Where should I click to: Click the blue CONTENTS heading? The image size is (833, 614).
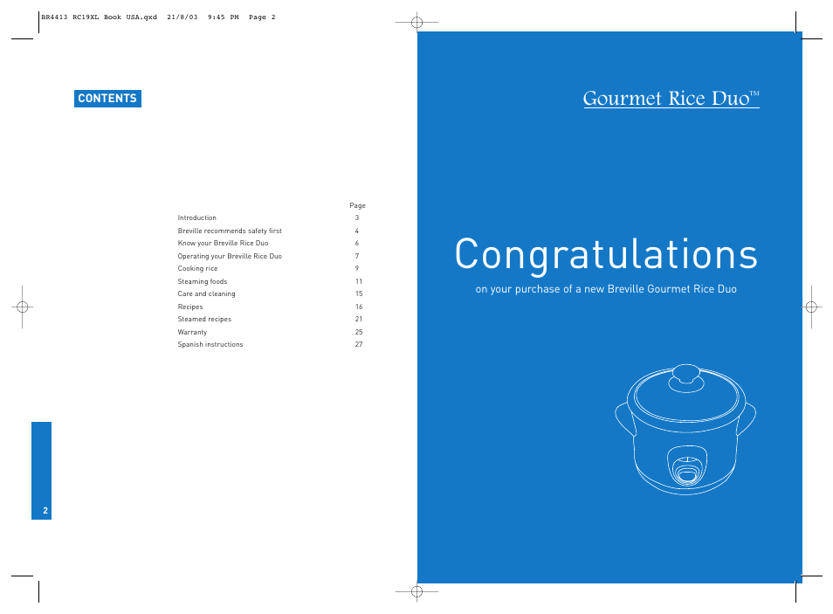coord(107,99)
